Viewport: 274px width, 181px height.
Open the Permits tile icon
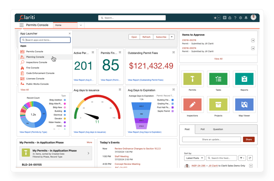192,79
